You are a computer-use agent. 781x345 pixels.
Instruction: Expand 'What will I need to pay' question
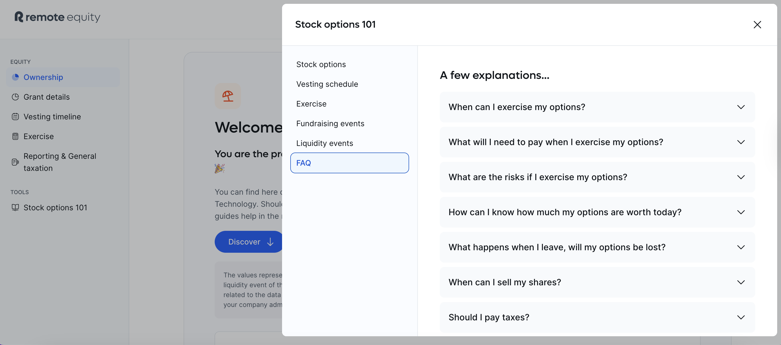pyautogui.click(x=597, y=142)
